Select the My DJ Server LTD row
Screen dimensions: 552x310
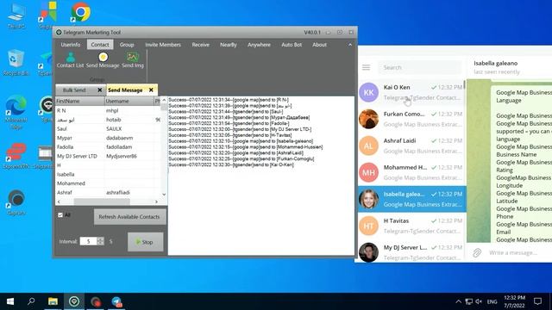point(108,156)
